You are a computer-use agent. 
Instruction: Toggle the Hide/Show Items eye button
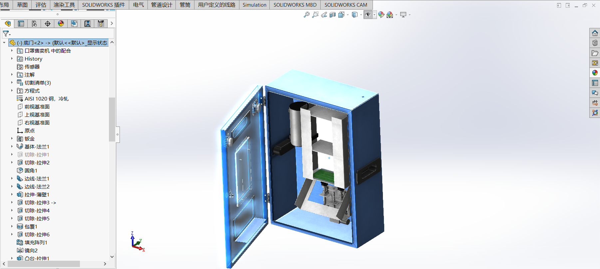pos(368,15)
